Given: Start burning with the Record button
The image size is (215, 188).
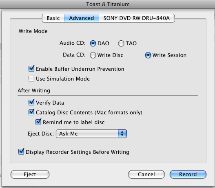Looking at the screenshot, I should [x=188, y=174].
